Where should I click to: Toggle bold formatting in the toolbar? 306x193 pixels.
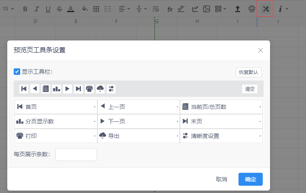tap(25, 9)
